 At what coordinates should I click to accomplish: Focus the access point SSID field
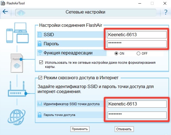coord(137,104)
